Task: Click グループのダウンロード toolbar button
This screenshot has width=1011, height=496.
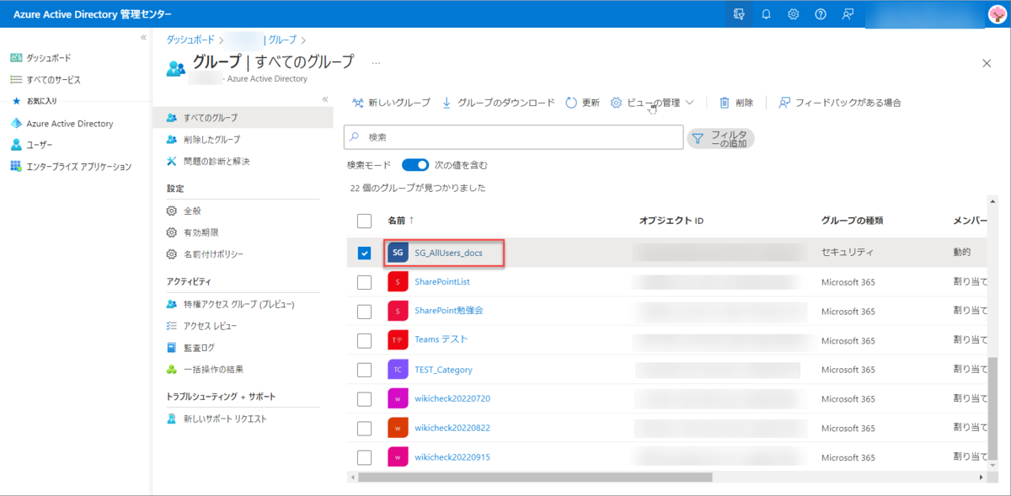Action: pyautogui.click(x=498, y=103)
